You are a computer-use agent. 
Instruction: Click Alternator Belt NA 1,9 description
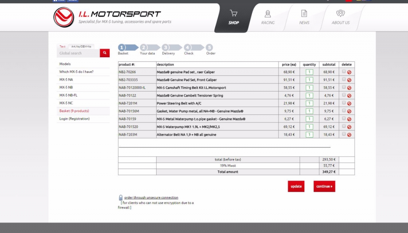[x=186, y=134]
